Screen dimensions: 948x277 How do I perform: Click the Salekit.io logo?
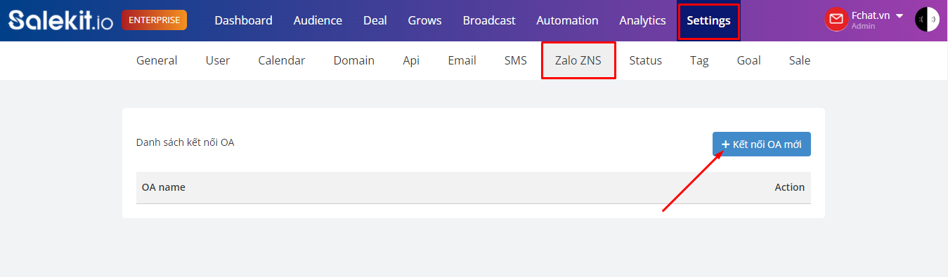coord(60,20)
